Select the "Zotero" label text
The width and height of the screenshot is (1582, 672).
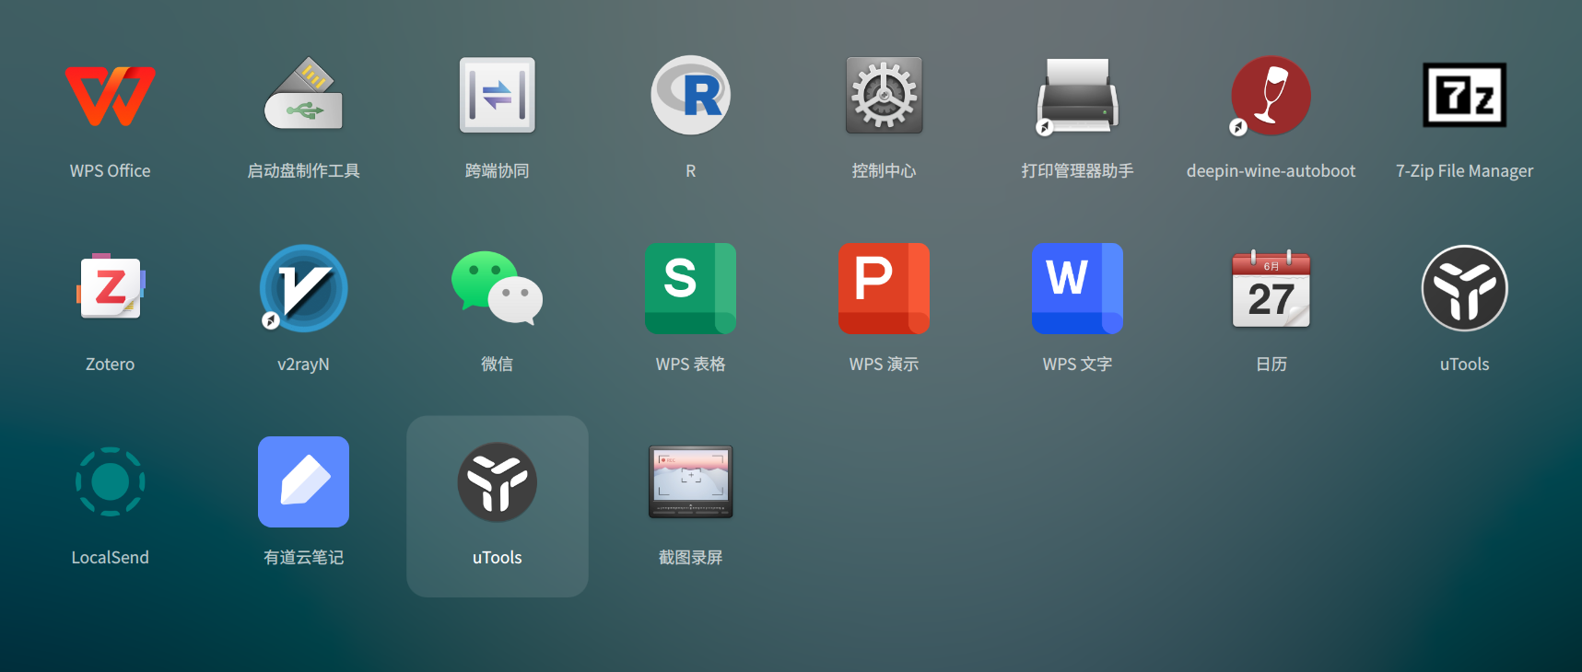[111, 365]
